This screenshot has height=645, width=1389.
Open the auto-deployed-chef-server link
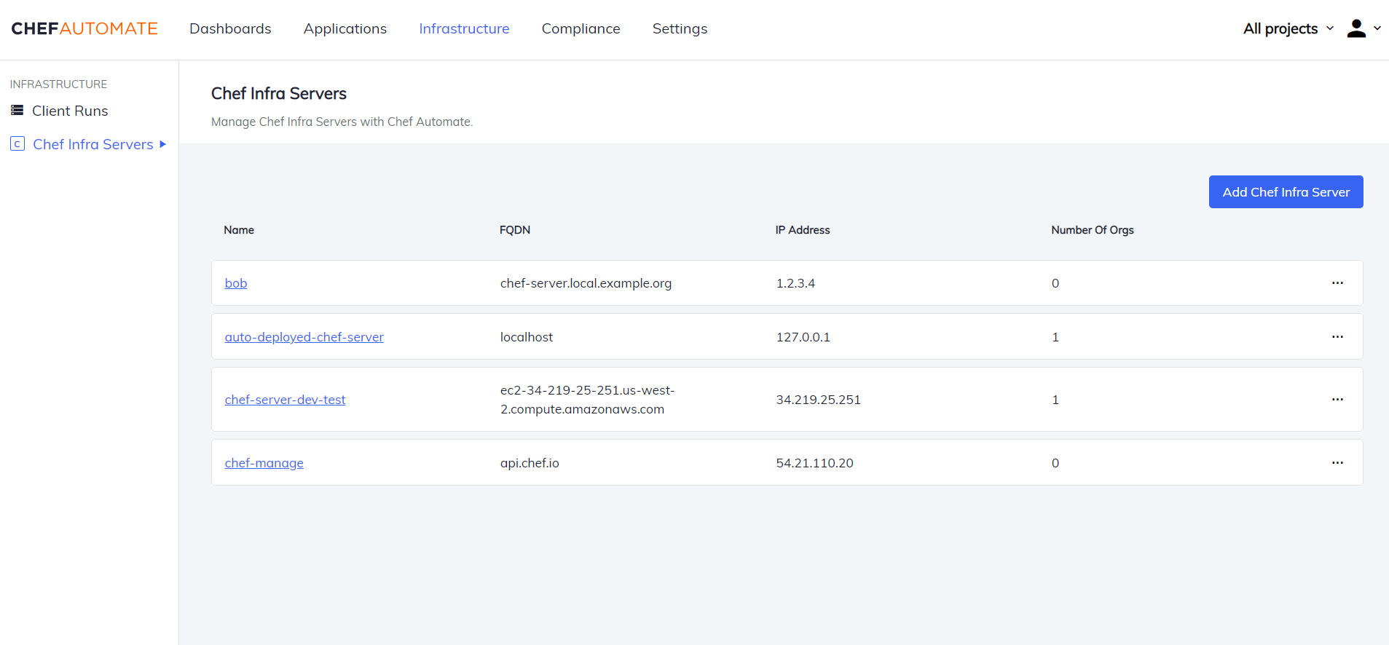pyautogui.click(x=304, y=337)
